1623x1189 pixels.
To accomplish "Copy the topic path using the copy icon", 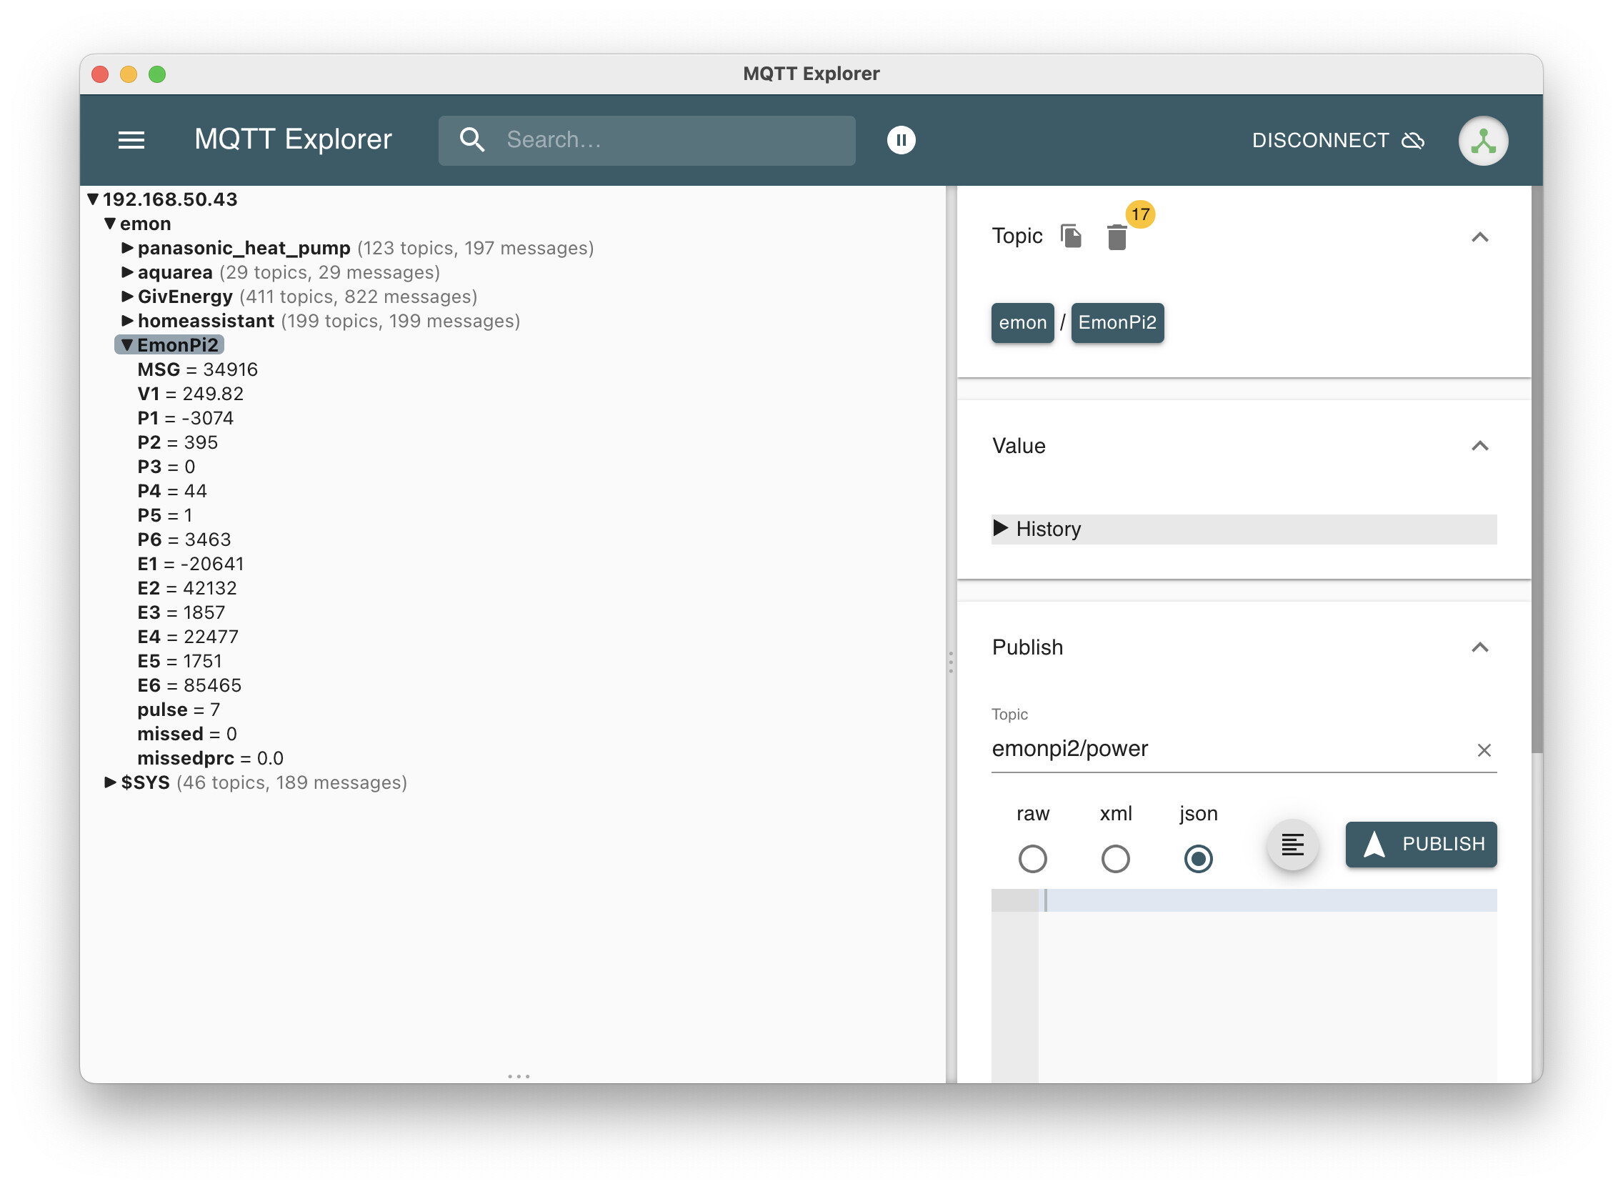I will tap(1072, 236).
